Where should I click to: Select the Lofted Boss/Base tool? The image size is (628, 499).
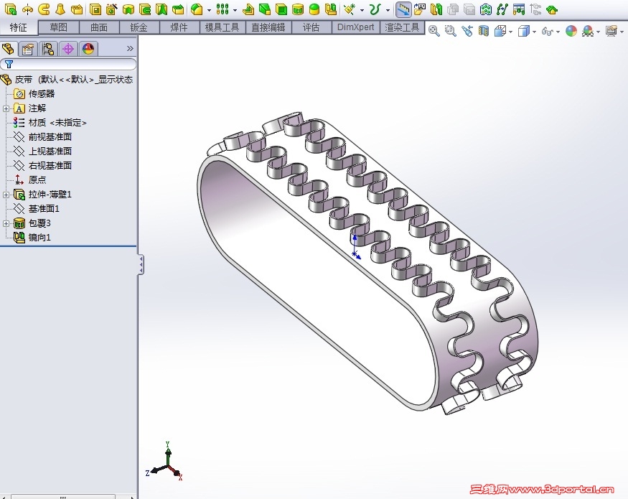point(60,9)
